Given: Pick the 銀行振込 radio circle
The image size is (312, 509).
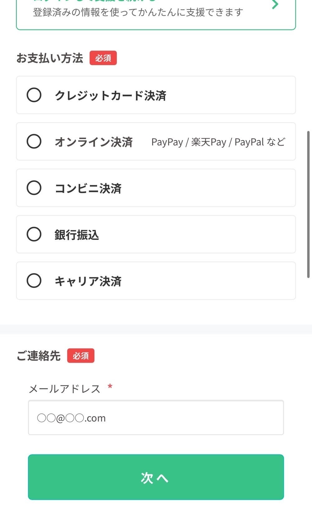Looking at the screenshot, I should click(x=34, y=234).
